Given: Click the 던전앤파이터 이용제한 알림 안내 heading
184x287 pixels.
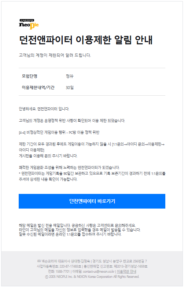Looking at the screenshot, I should [x=86, y=40].
